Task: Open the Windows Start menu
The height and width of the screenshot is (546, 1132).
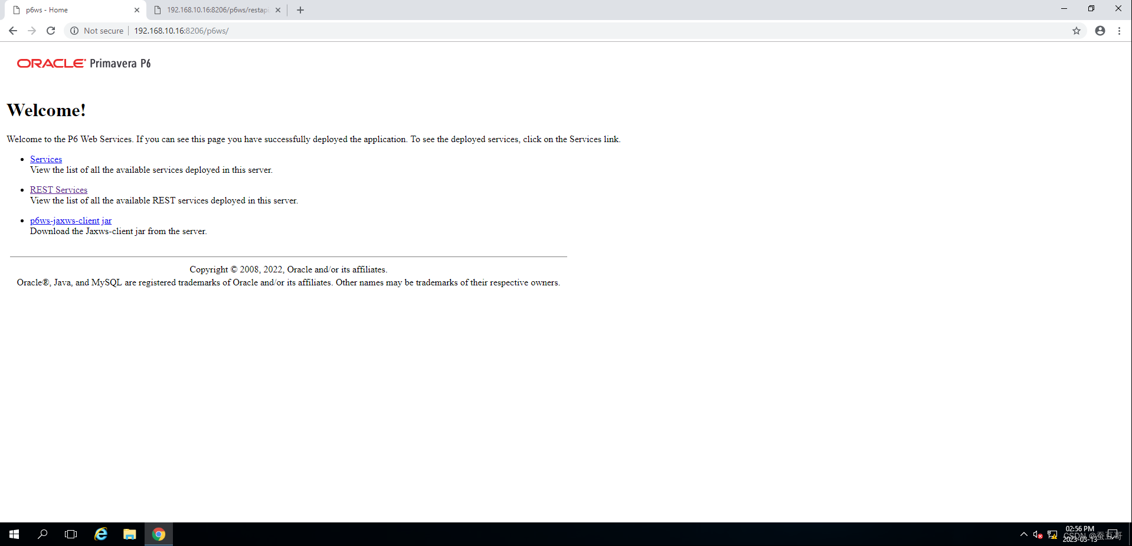Action: (x=14, y=534)
